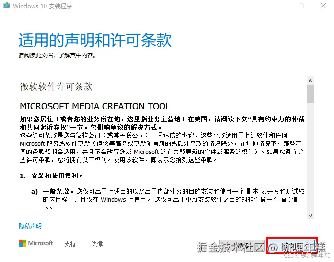Close the Windows 10 安装程序 window
334x262 pixels.
(x=323, y=6)
